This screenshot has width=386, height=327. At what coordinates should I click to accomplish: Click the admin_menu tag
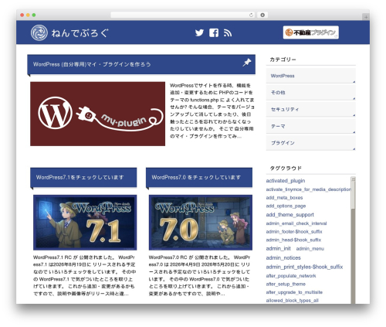[310, 249]
